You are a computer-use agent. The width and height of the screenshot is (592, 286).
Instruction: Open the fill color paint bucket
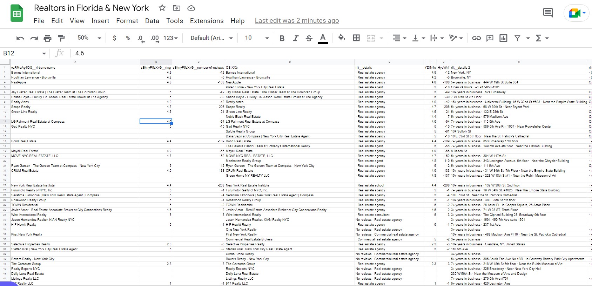point(342,38)
